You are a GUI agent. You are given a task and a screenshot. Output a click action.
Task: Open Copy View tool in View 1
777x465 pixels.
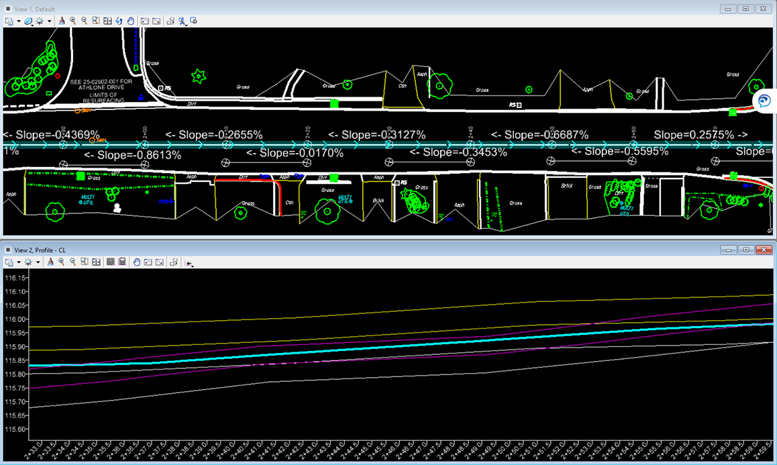point(170,21)
